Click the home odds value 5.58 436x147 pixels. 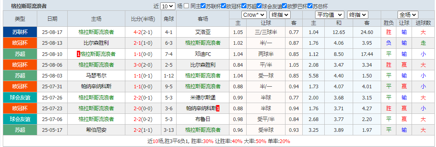[313, 76]
